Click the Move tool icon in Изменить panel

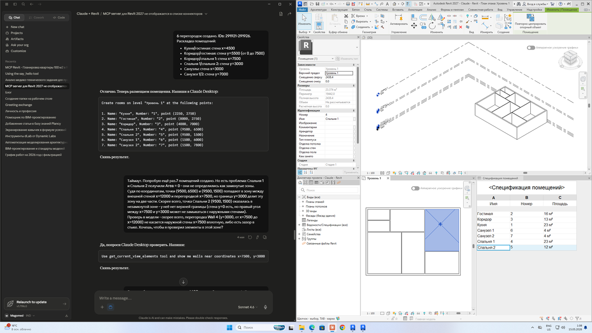point(414,26)
